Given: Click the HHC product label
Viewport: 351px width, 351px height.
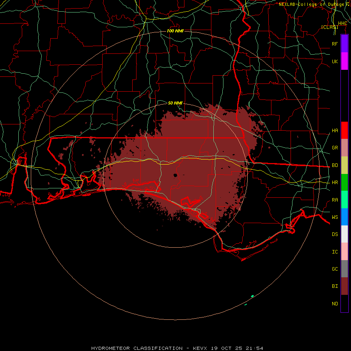Looking at the screenshot, I should [x=342, y=23].
